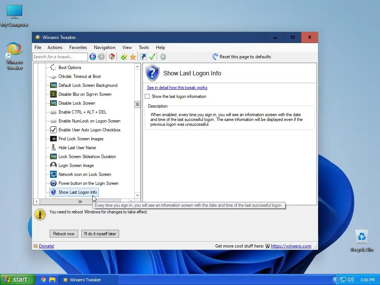Click the 3:06 PM taskbar clock
Viewport: 380px width, 285px height.
(x=367, y=280)
